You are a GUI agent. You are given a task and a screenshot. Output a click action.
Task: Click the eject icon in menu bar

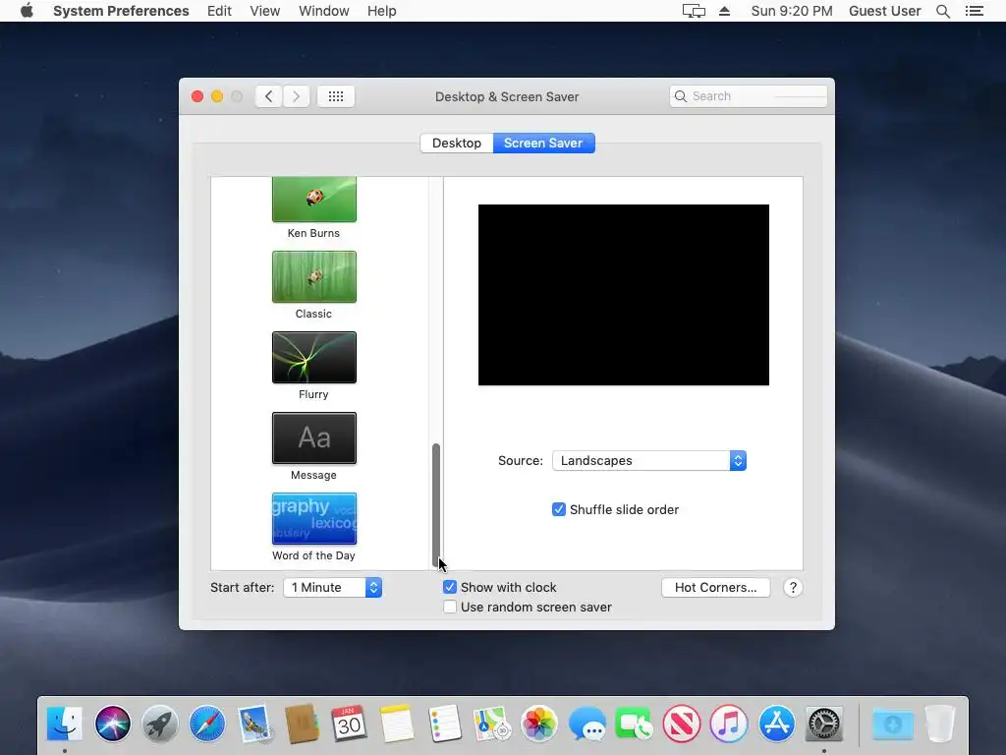(x=724, y=11)
